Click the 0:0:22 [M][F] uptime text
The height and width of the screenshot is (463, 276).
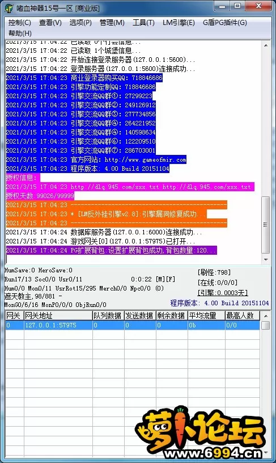(x=153, y=279)
